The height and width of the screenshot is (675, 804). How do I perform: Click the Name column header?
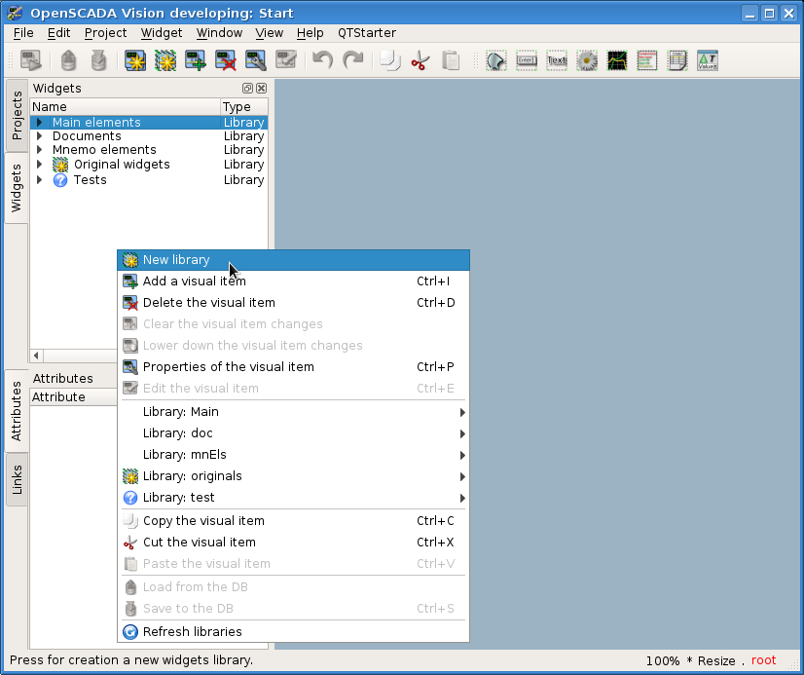[126, 107]
